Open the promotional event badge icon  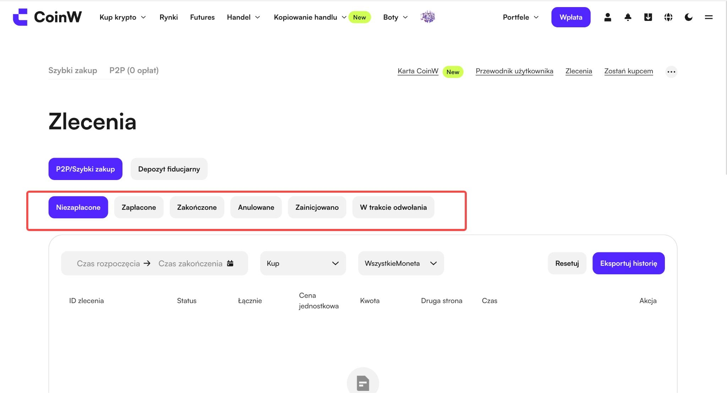click(x=428, y=17)
